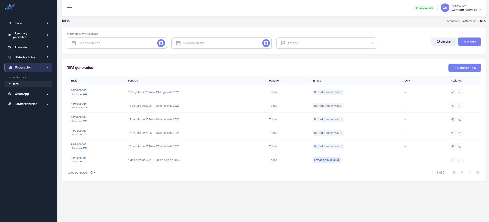
Task: Click the Generar RIPS button
Action: pos(465,68)
